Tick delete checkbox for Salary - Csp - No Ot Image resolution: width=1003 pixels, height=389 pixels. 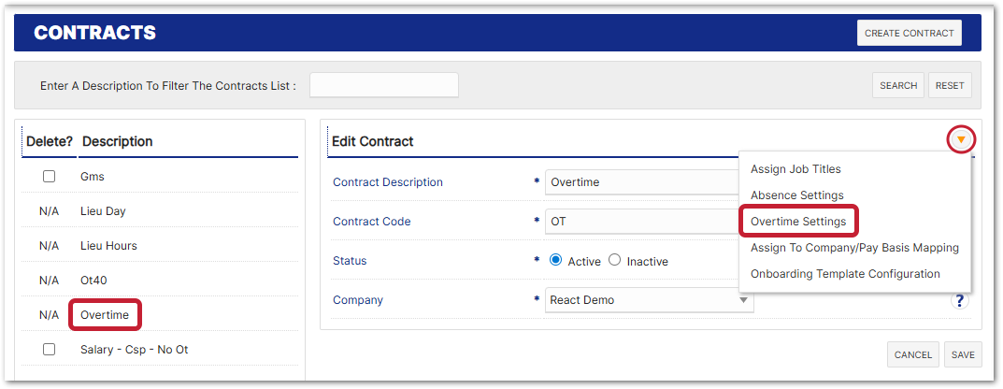(x=50, y=350)
